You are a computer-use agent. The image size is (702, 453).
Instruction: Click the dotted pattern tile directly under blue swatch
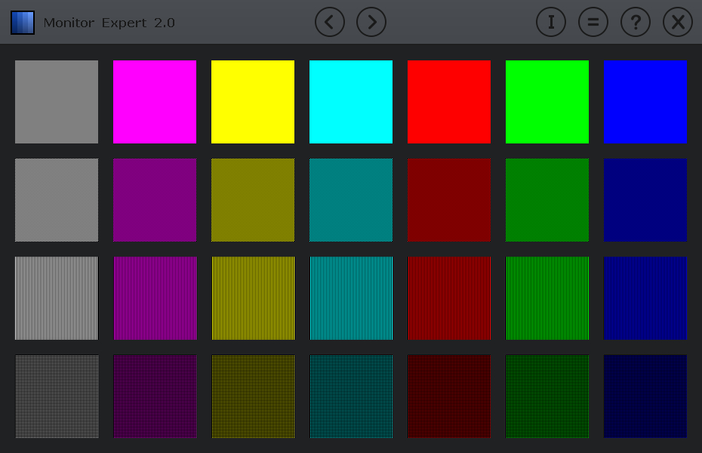pyautogui.click(x=645, y=200)
